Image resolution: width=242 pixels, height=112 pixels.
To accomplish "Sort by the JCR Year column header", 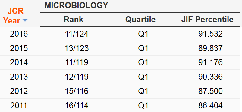I will coord(15,16).
